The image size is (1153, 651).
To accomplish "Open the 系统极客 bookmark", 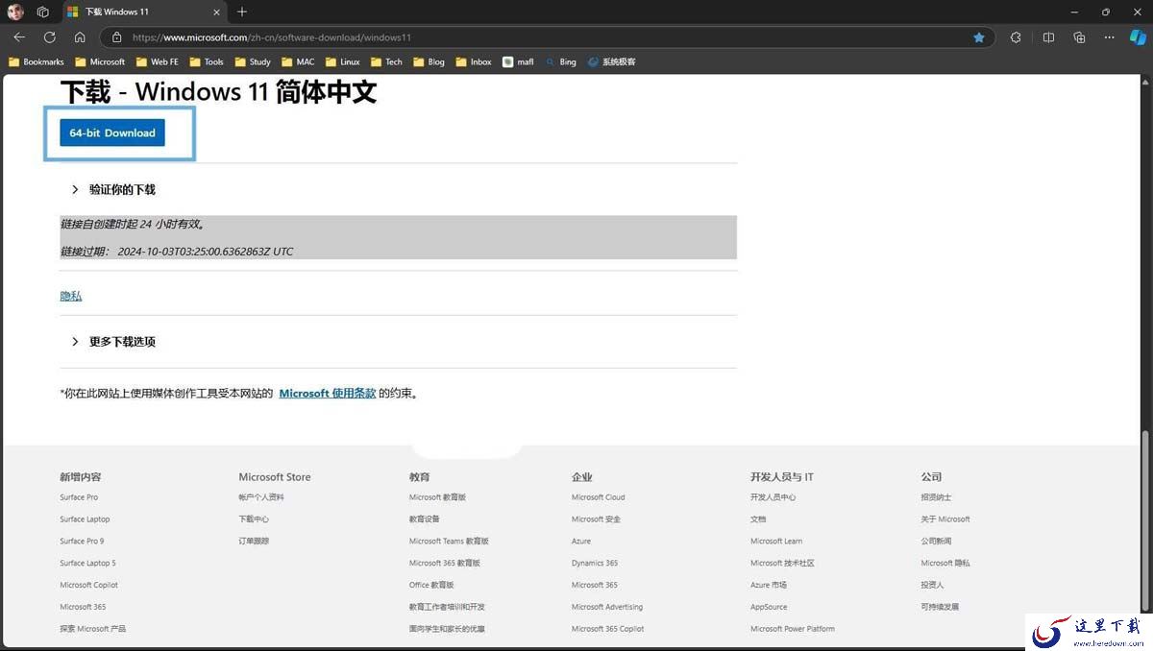I will [611, 61].
